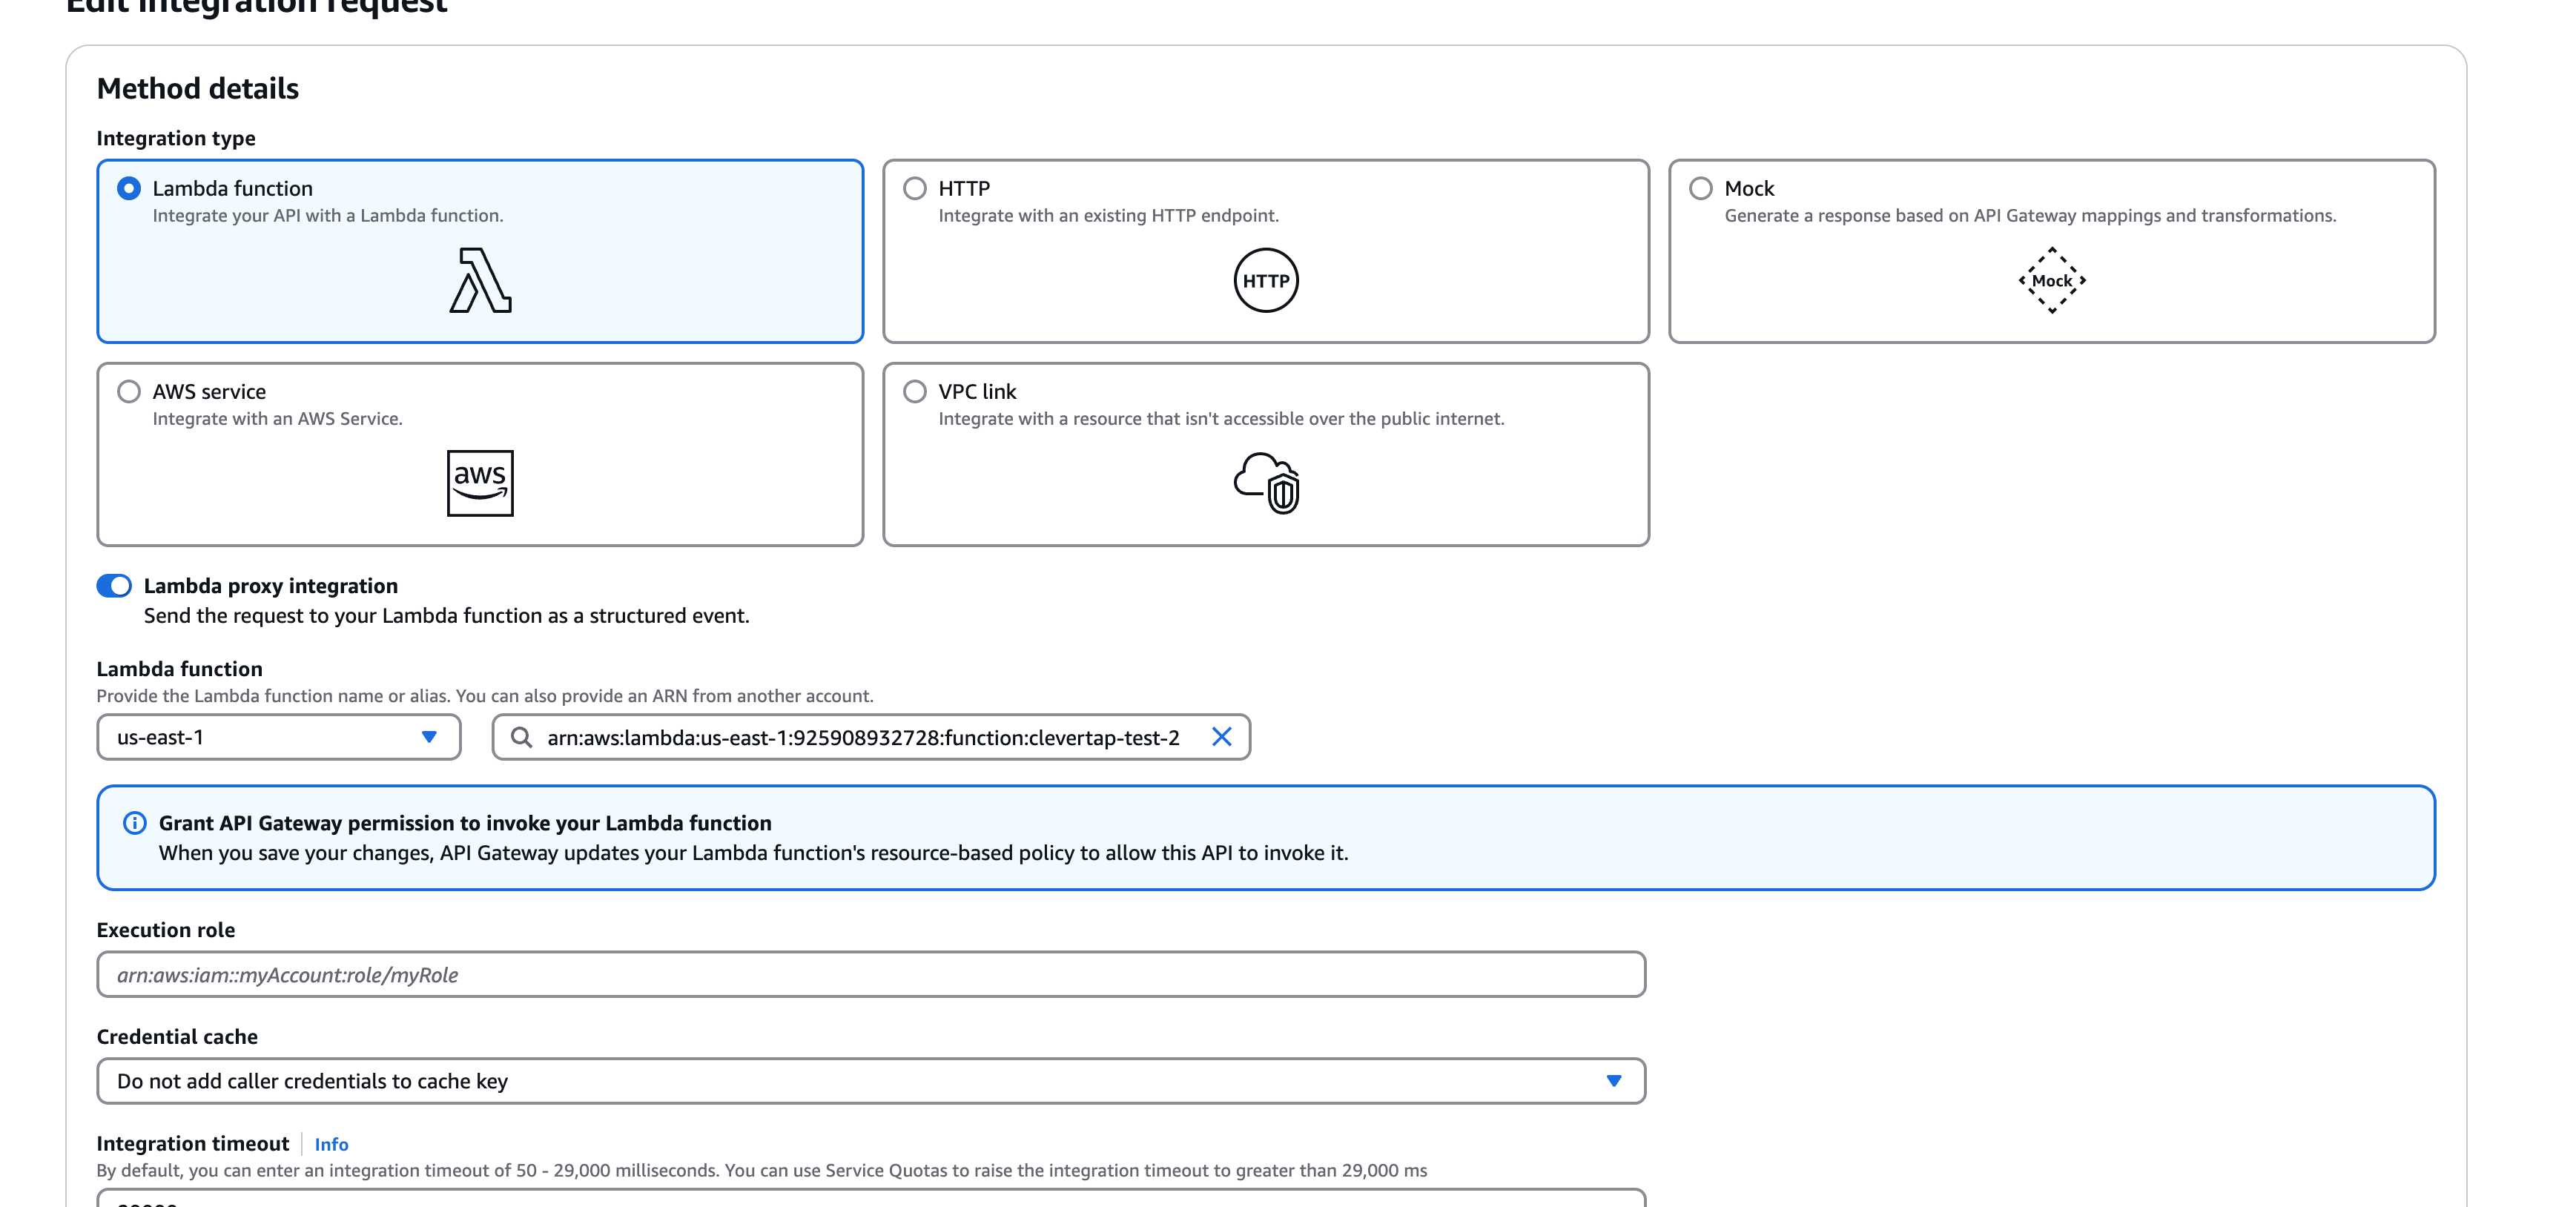Click the search magnifier in ARN field
Screen dimensions: 2576x1207
click(x=521, y=737)
